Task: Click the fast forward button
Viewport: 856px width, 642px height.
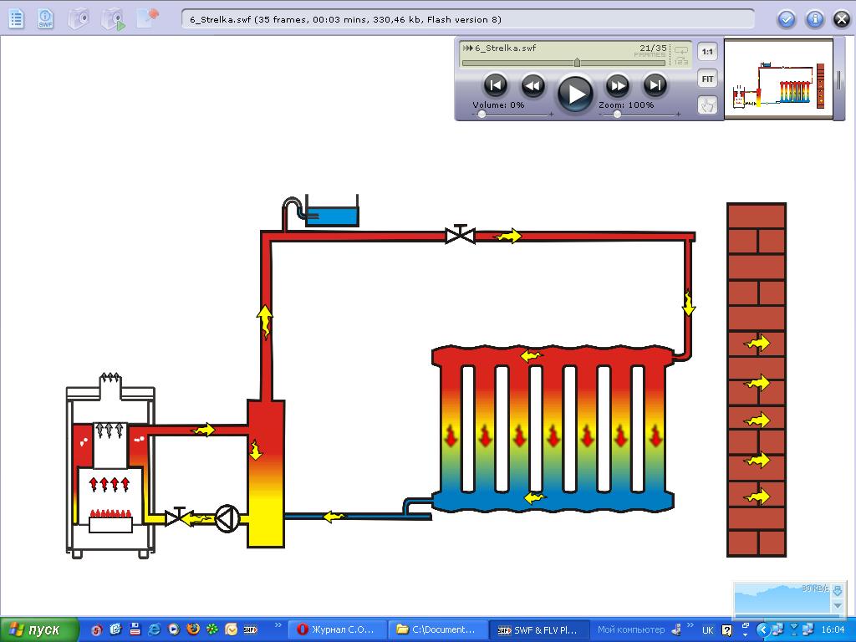Action: pyautogui.click(x=617, y=84)
